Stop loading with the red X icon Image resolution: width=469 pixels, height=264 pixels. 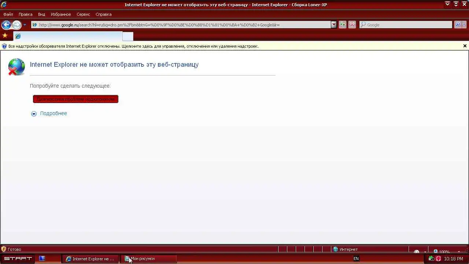tap(352, 25)
